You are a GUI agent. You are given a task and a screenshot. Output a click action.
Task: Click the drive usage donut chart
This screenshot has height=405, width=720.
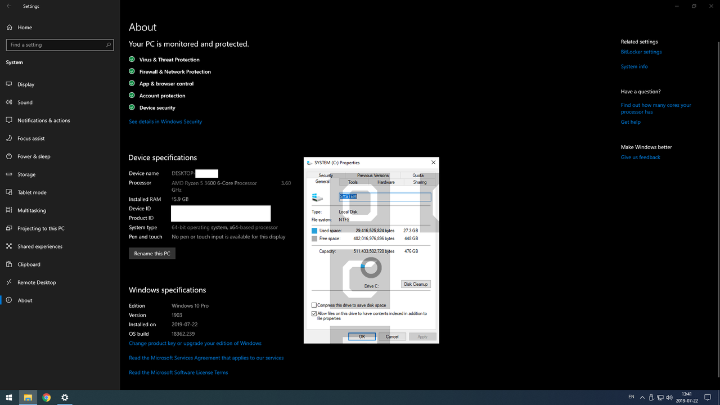coord(371,268)
